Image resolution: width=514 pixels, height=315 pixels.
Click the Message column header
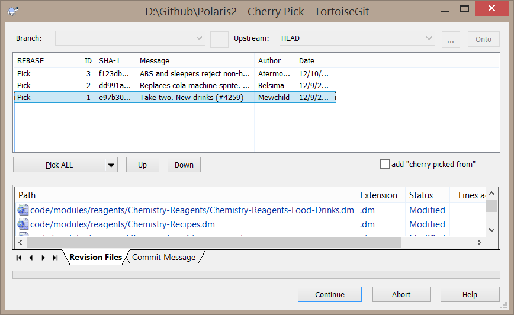point(195,60)
